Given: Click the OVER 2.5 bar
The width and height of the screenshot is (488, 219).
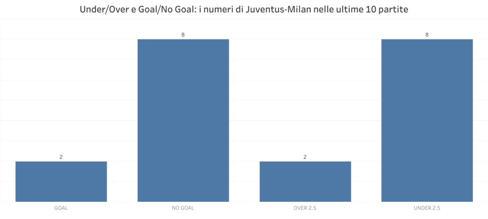Looking at the screenshot, I should 305,181.
